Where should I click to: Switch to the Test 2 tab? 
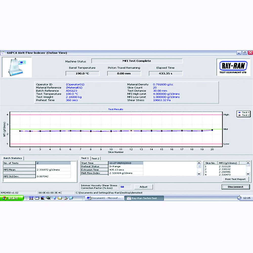95,158
